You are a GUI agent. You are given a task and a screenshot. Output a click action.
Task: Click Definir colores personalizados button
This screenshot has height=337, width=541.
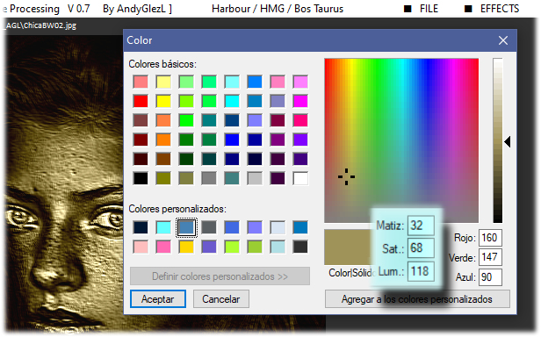(220, 276)
